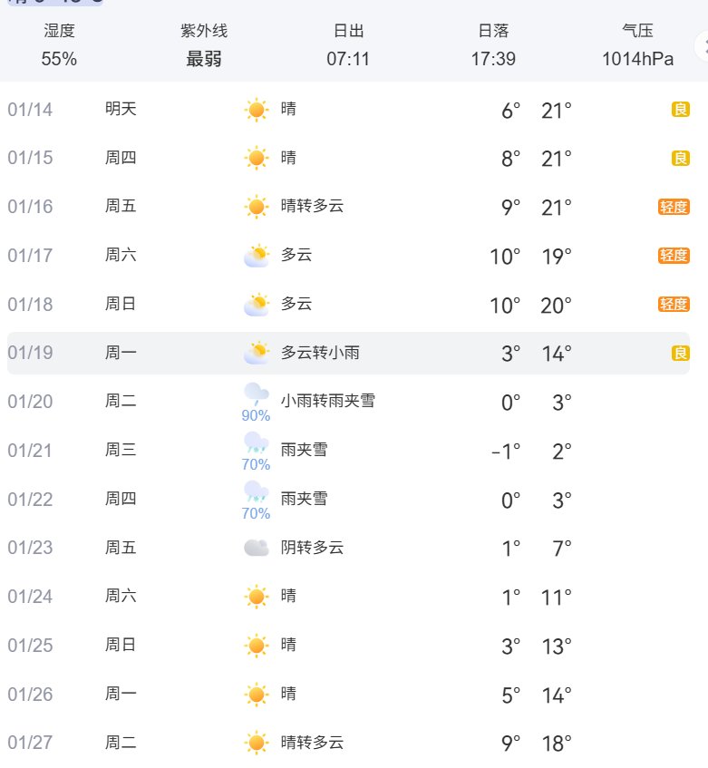Viewport: 708px width, 768px height.
Task: Select the 轻度 badge for 01/18
Action: click(674, 305)
